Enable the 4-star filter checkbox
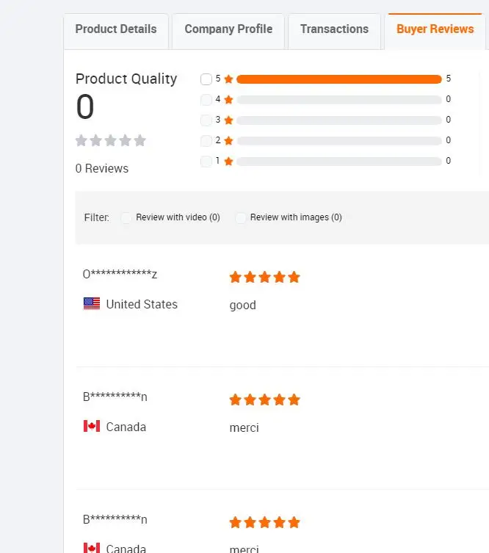Viewport: 489px width, 553px height. 206,100
